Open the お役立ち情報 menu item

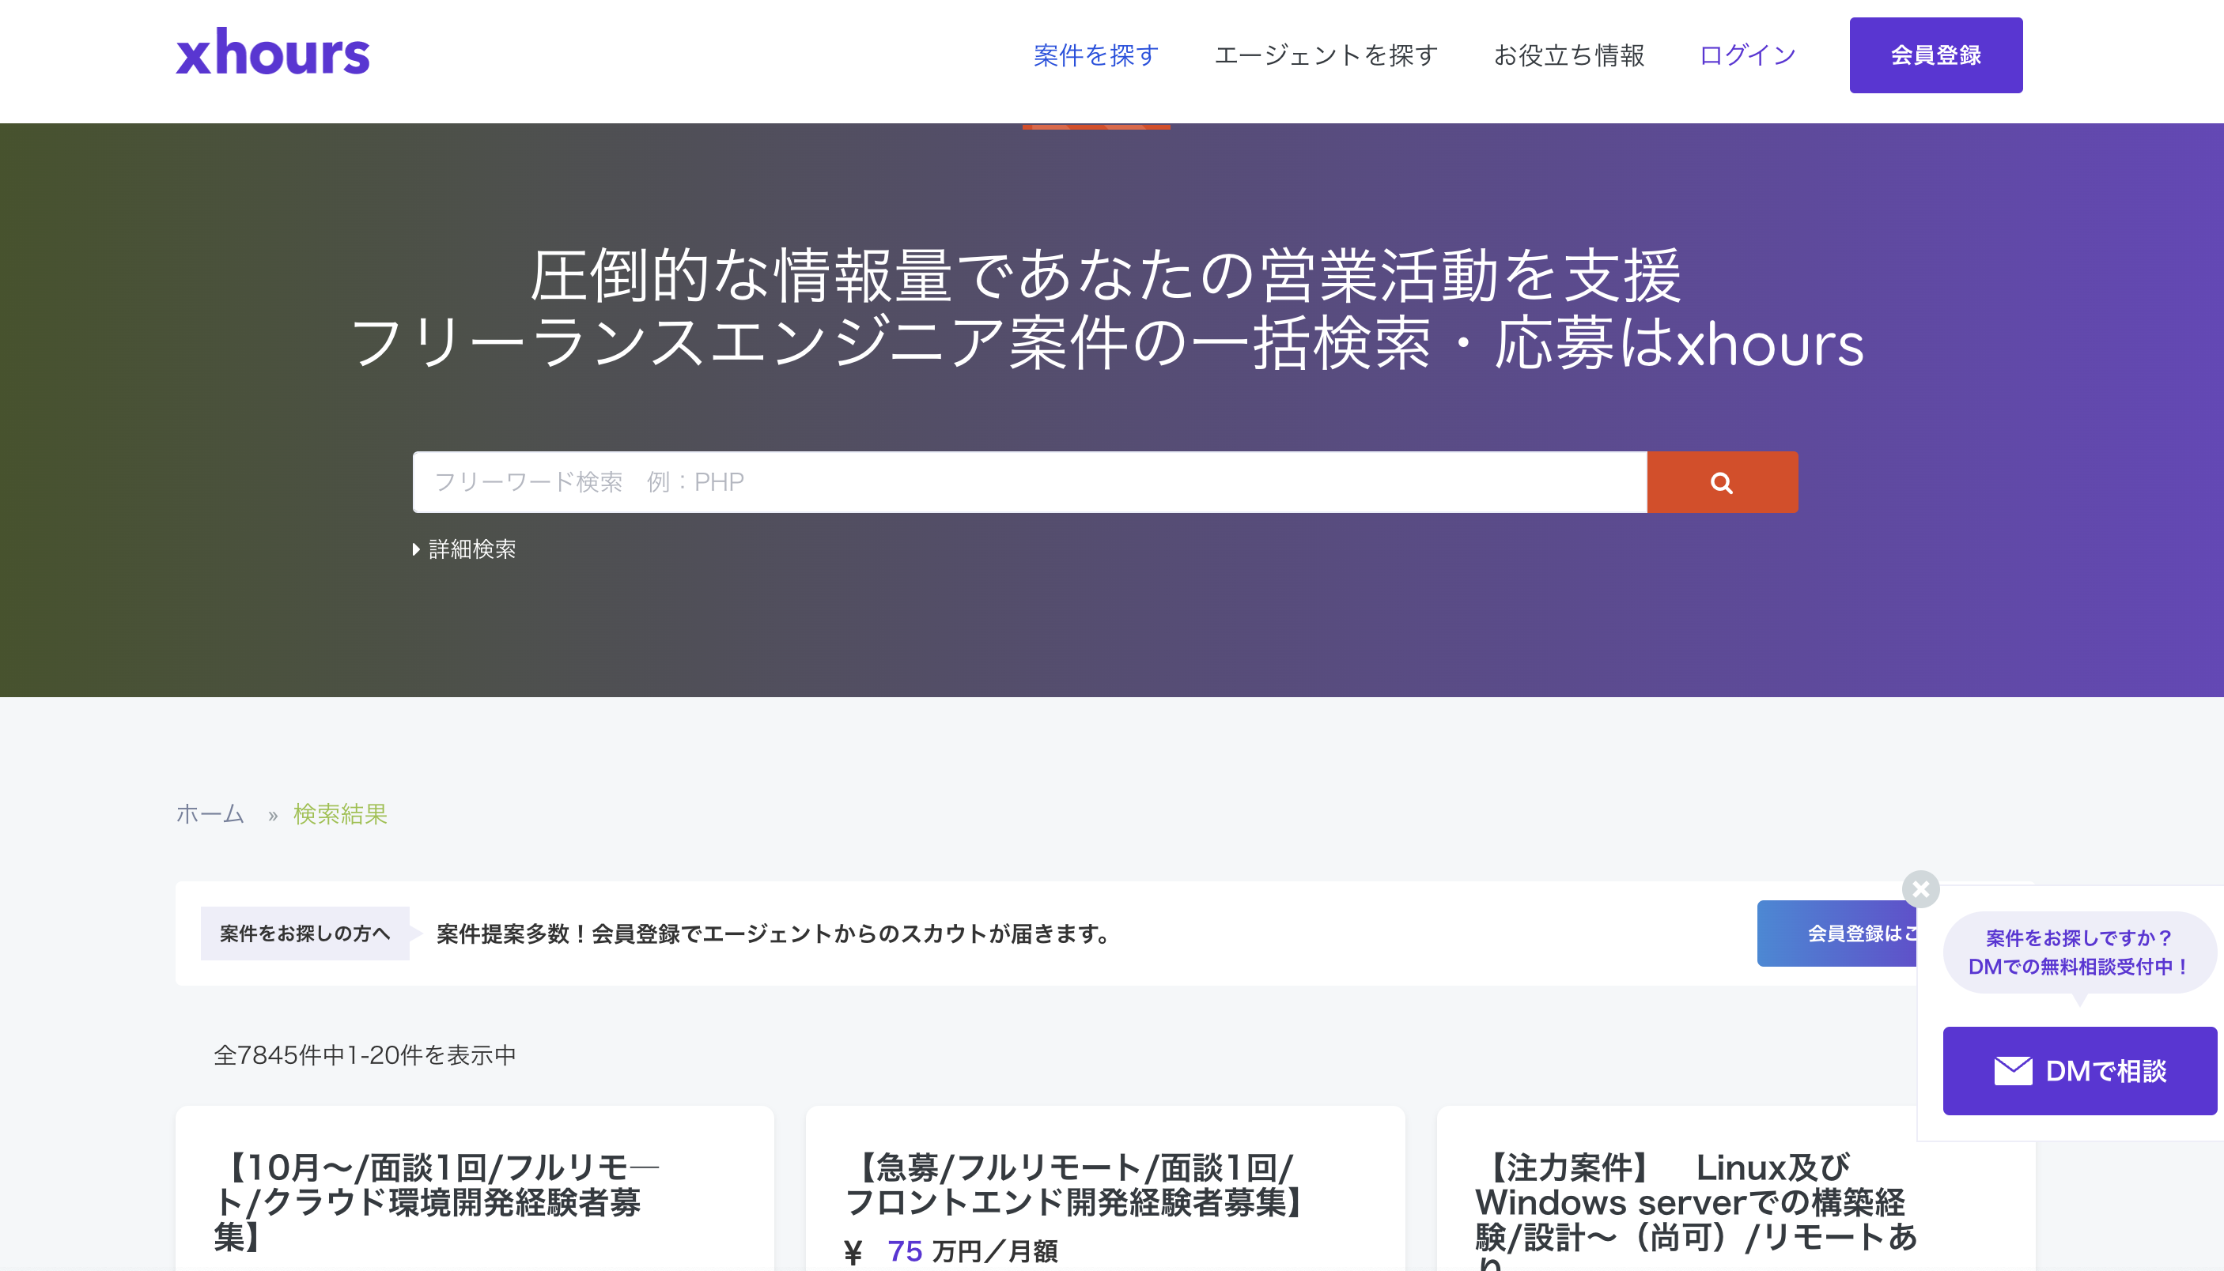tap(1570, 54)
